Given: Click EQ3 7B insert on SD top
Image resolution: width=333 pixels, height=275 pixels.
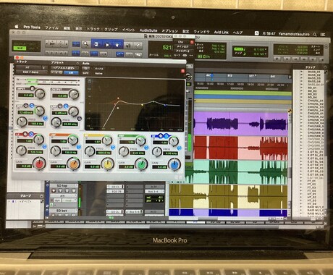Looking at the screenshot, I should [115, 191].
